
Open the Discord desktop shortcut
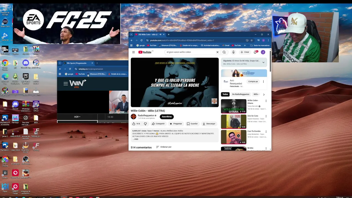pos(15,105)
